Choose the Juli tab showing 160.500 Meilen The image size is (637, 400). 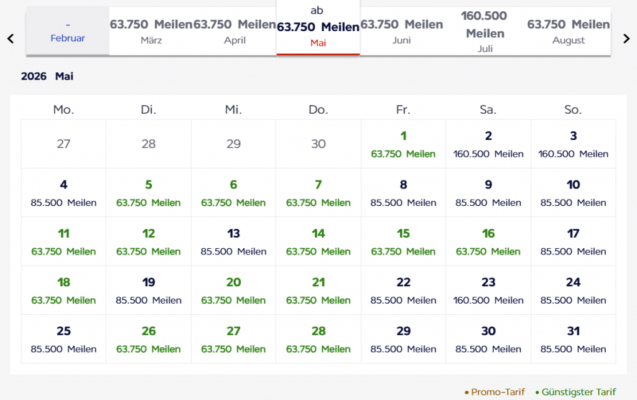point(485,31)
